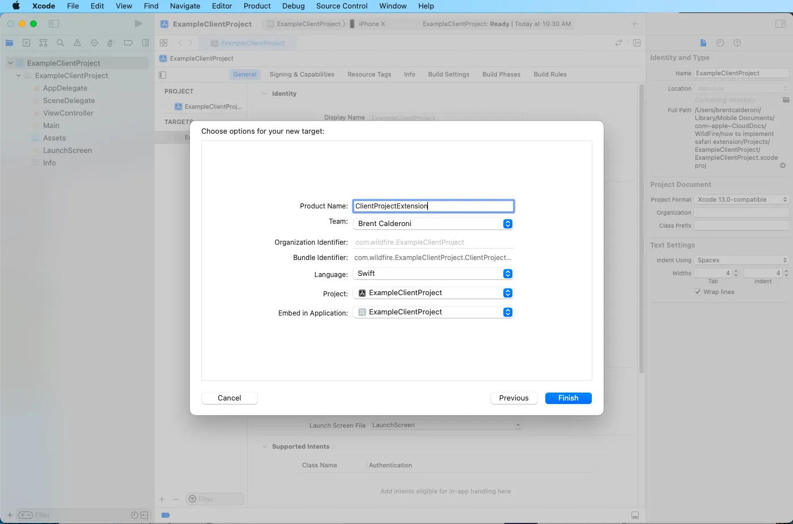Add an editor split pane icon
The width and height of the screenshot is (793, 524).
(637, 43)
